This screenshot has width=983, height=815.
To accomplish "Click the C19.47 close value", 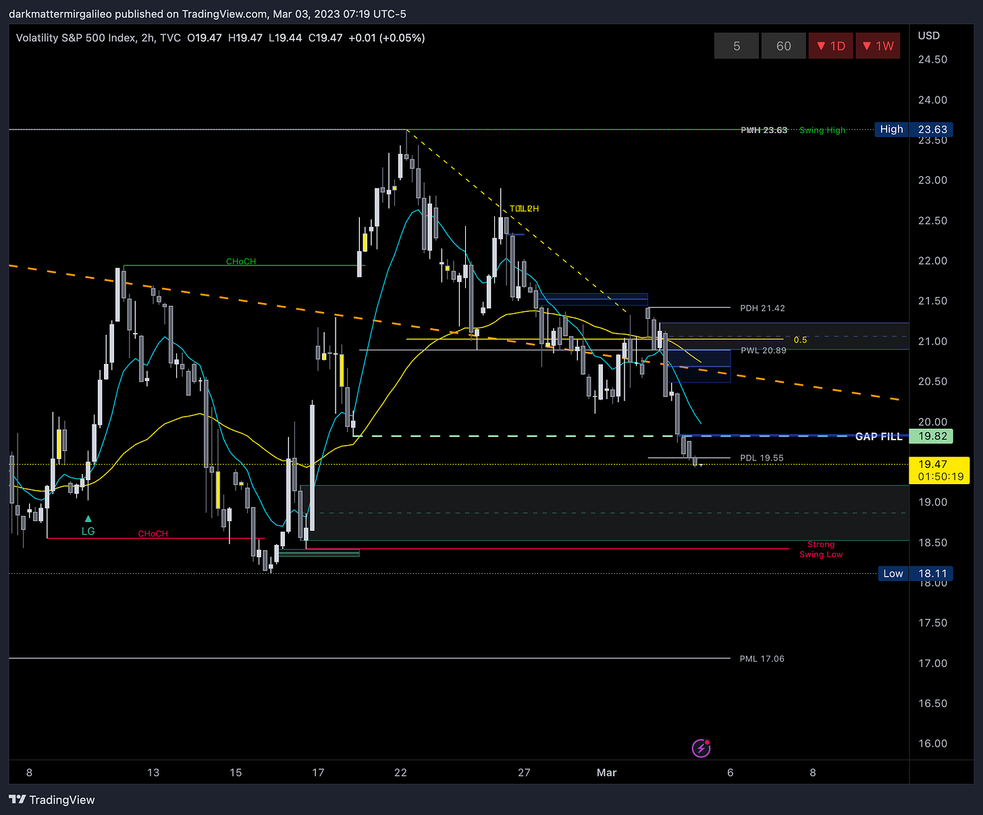I will (325, 38).
